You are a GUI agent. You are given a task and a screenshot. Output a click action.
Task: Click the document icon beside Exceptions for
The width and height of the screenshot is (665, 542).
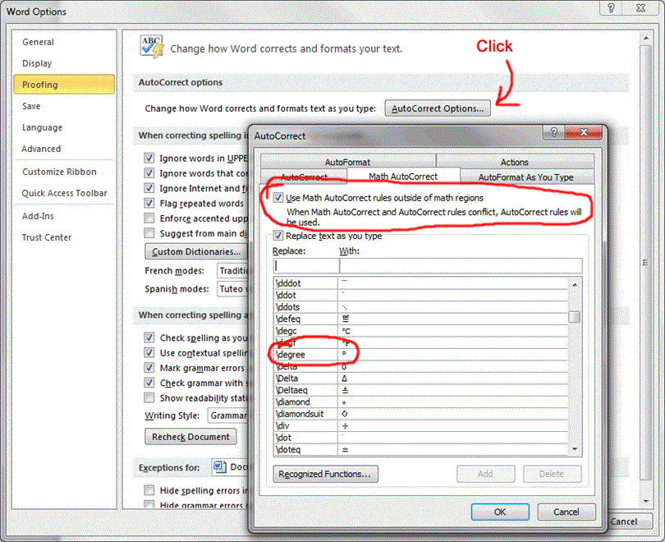220,466
